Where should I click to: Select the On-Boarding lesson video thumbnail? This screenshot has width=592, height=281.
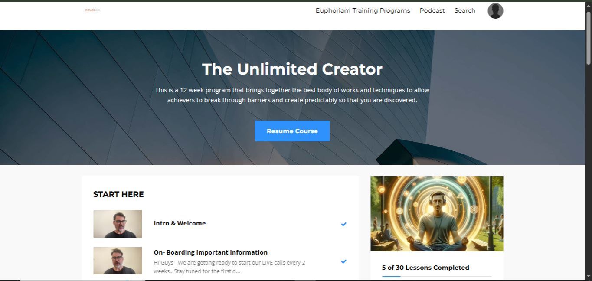pyautogui.click(x=118, y=261)
